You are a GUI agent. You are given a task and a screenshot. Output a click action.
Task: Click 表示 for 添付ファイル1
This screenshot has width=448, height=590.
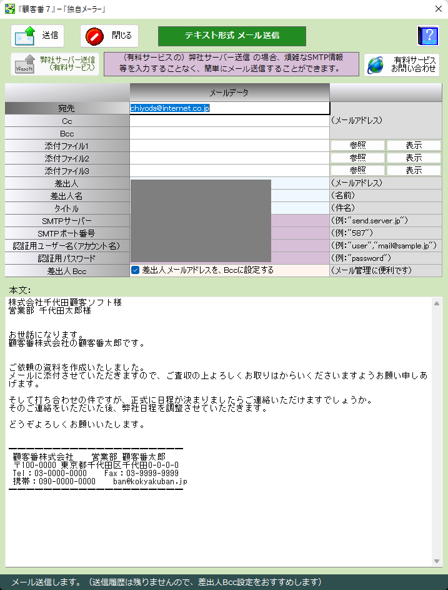pyautogui.click(x=414, y=145)
